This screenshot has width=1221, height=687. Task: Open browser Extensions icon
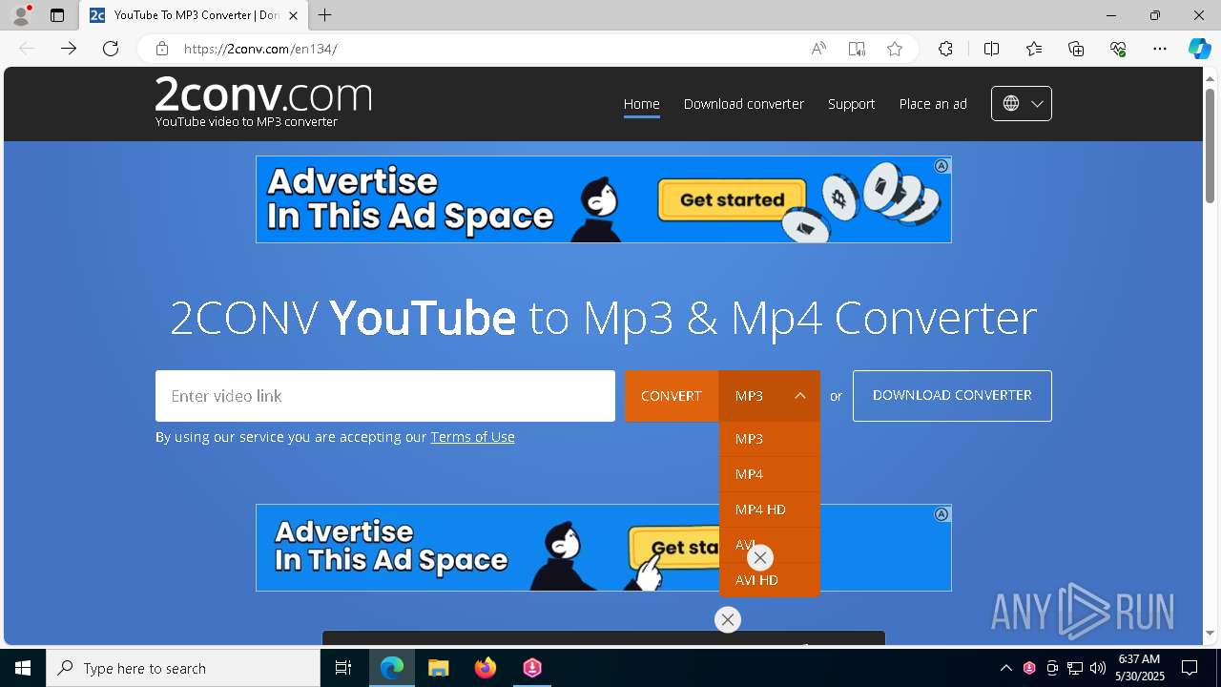(x=945, y=49)
